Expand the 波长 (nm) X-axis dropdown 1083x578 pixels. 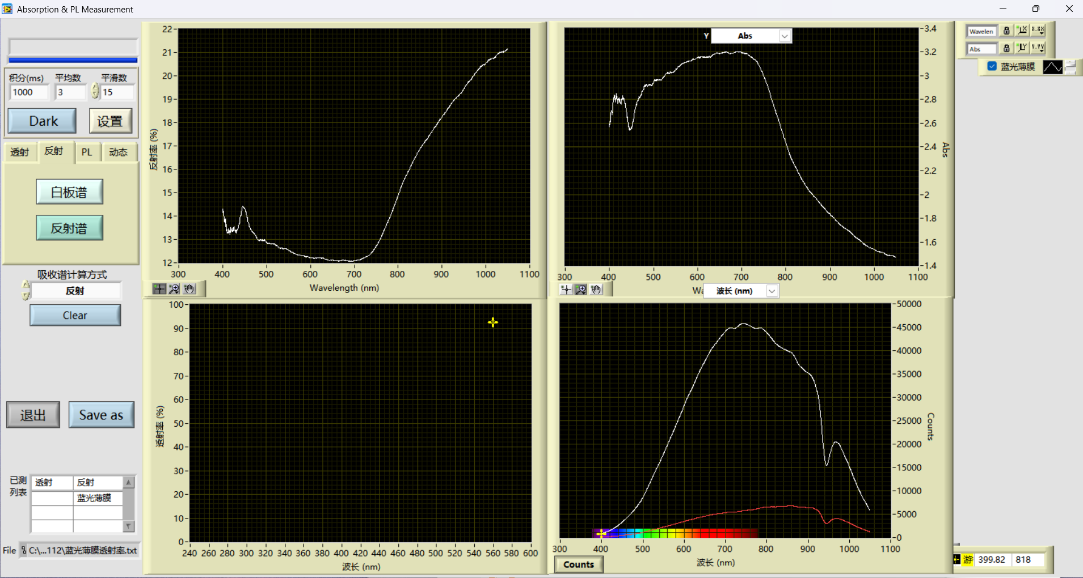772,291
